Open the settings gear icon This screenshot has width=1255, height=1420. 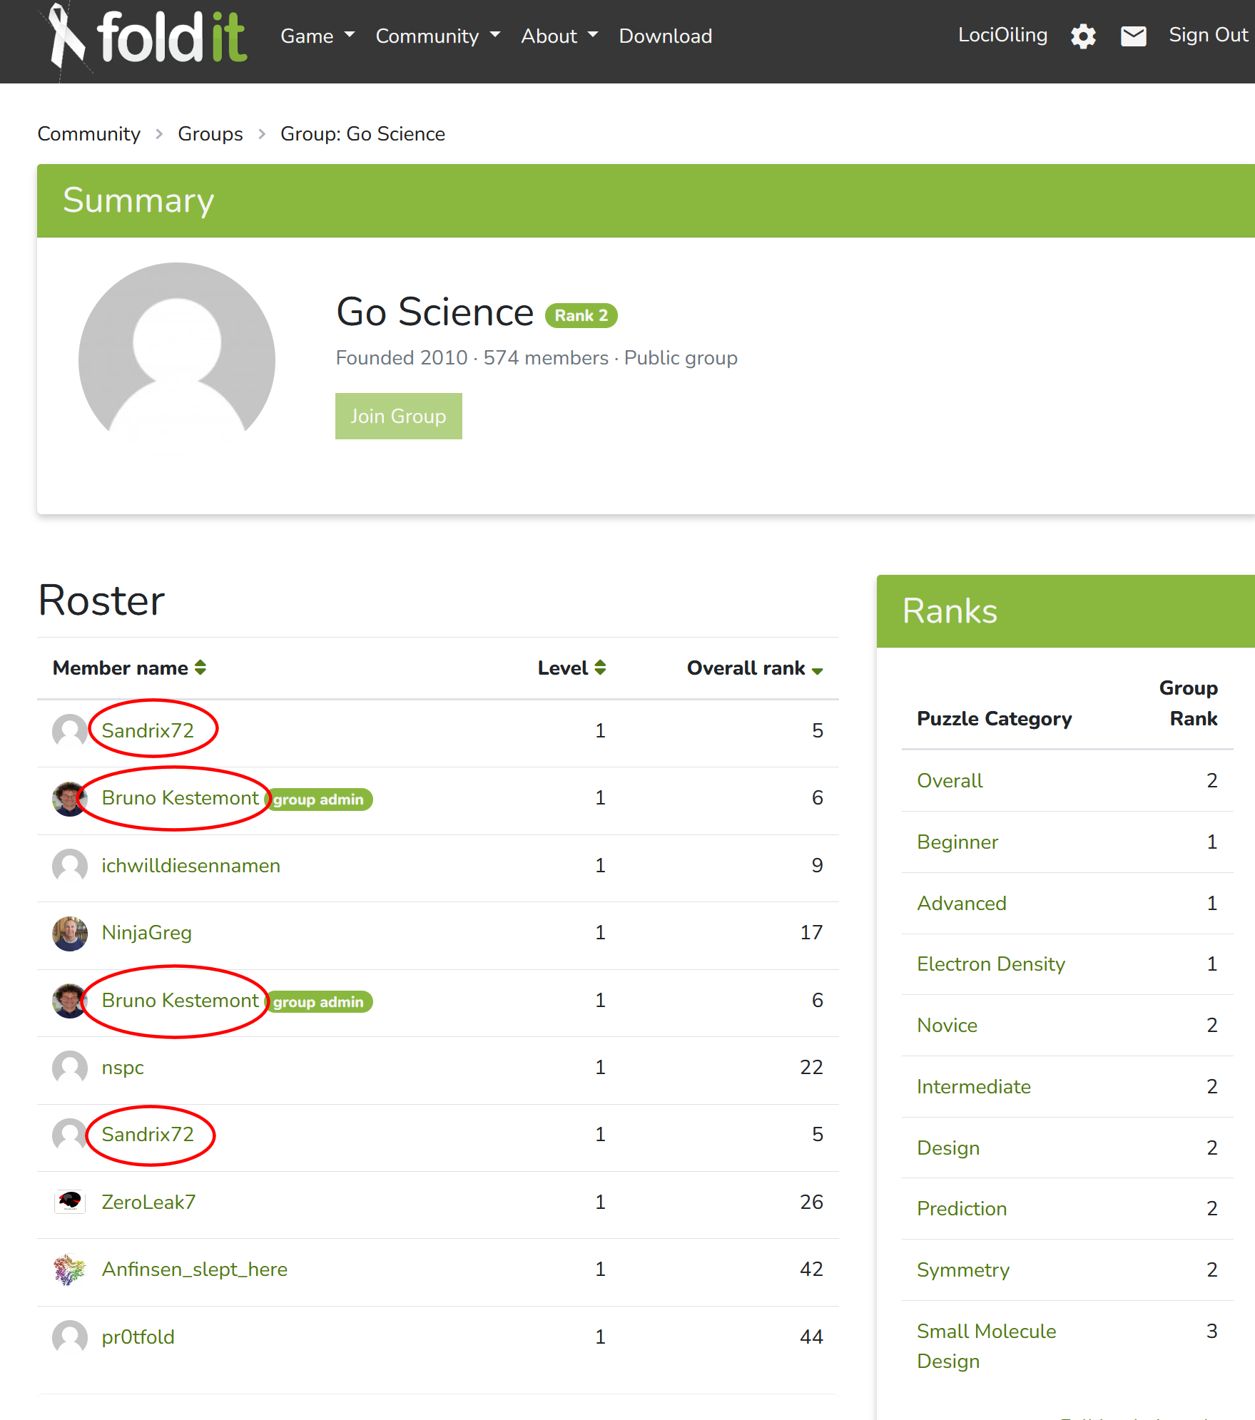point(1082,36)
